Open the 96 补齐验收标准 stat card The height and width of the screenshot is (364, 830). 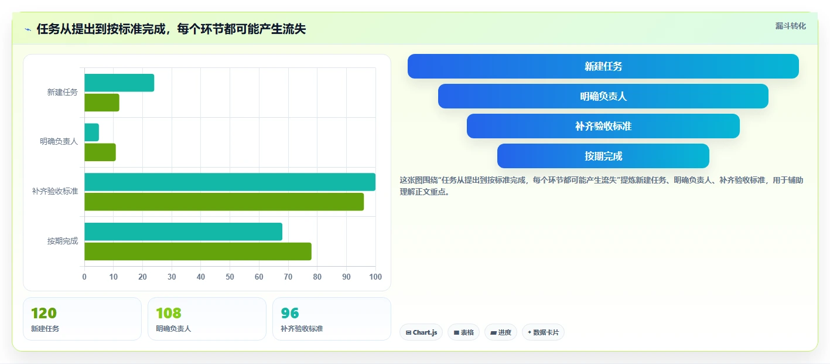click(332, 319)
